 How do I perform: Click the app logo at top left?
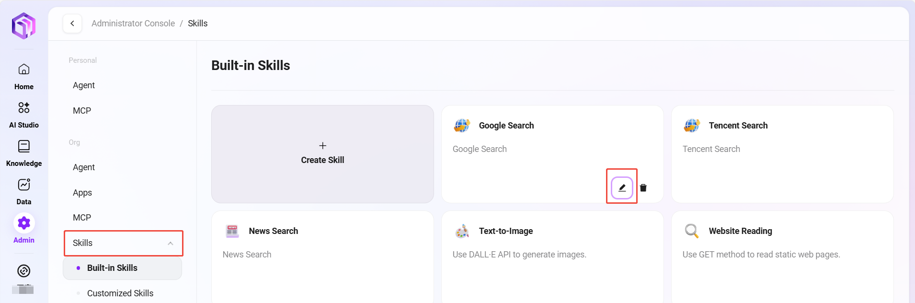pyautogui.click(x=24, y=25)
